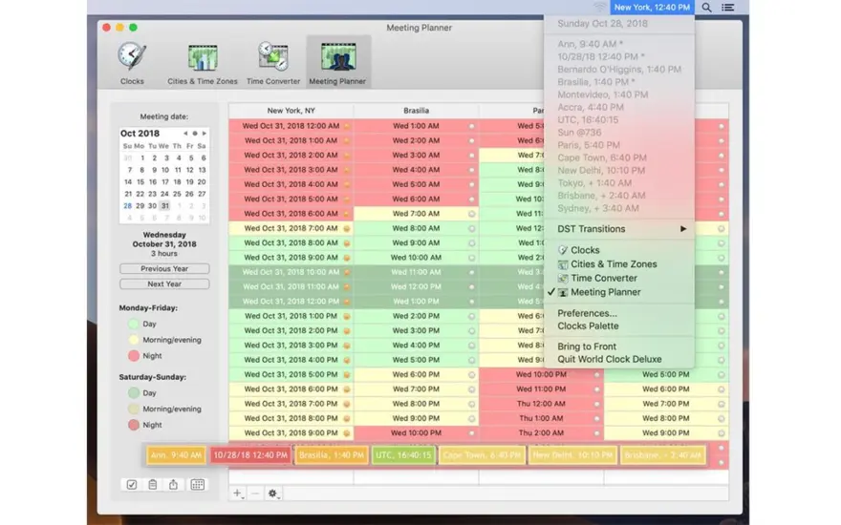This screenshot has height=525, width=841.
Task: Expand the DST Transitions submenu
Action: click(x=619, y=229)
